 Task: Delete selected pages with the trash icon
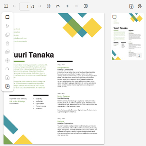click(7, 43)
